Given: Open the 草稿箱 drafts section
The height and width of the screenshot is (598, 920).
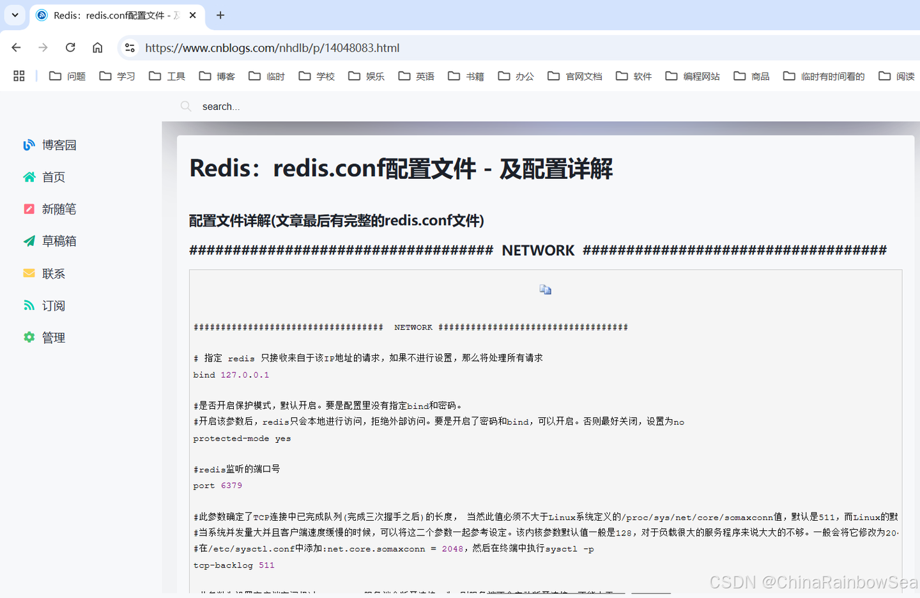Looking at the screenshot, I should pos(29,241).
